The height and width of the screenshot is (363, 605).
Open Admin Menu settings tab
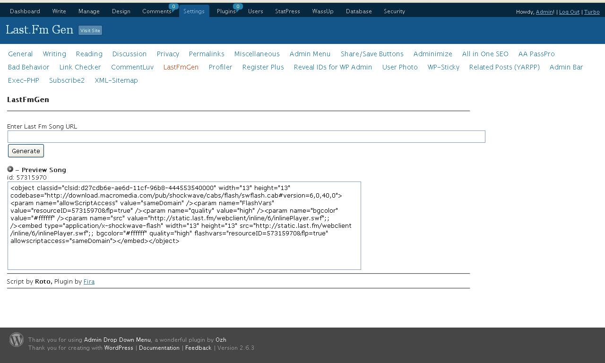tap(310, 54)
